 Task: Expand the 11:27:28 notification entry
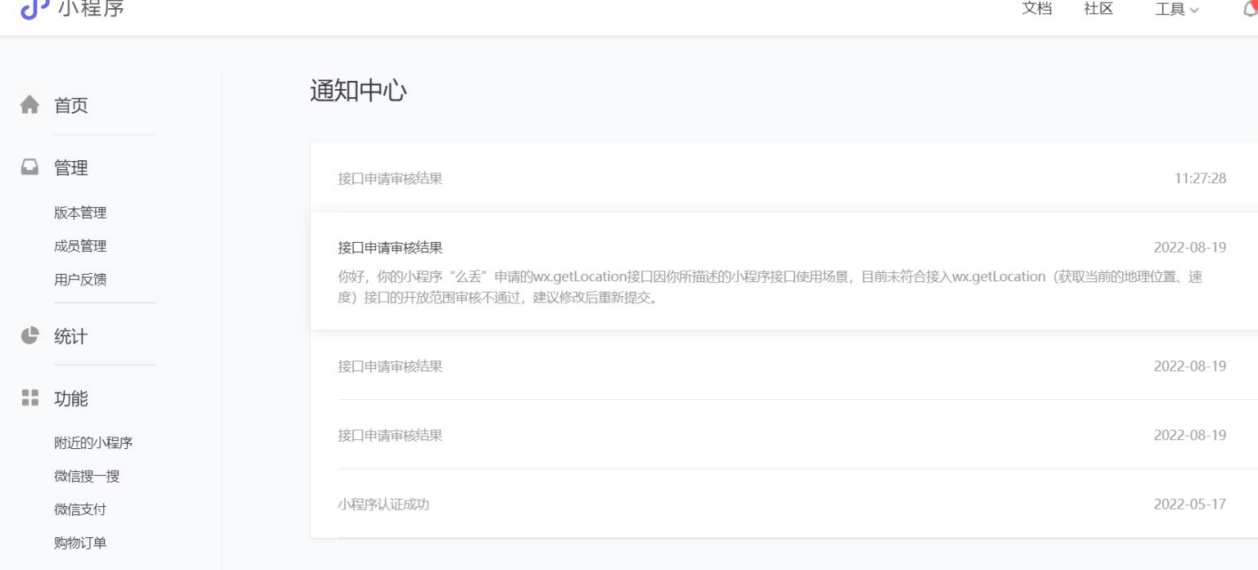tap(737, 178)
